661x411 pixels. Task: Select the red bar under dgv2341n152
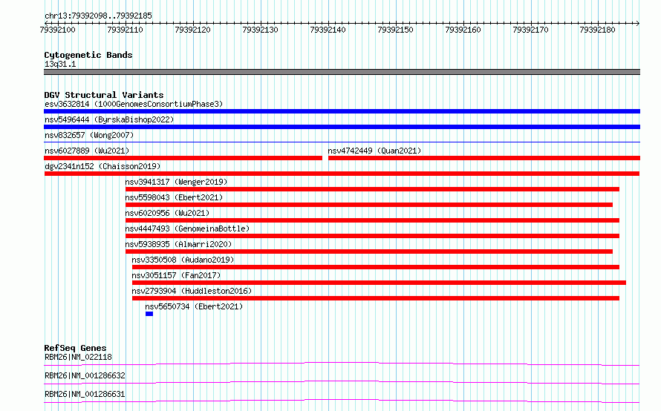coord(342,174)
